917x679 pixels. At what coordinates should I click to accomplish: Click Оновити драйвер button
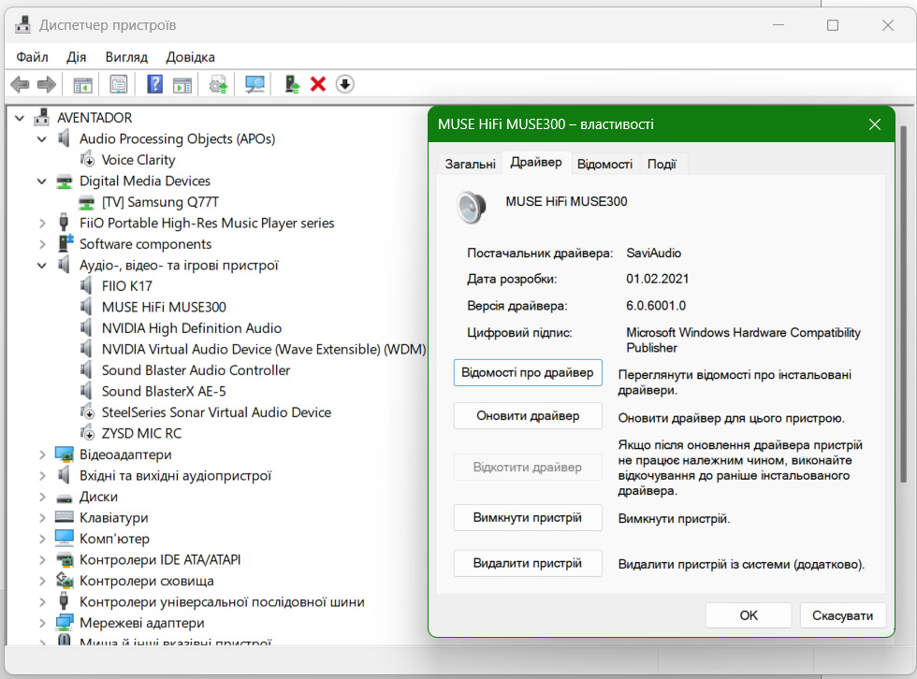(x=528, y=416)
